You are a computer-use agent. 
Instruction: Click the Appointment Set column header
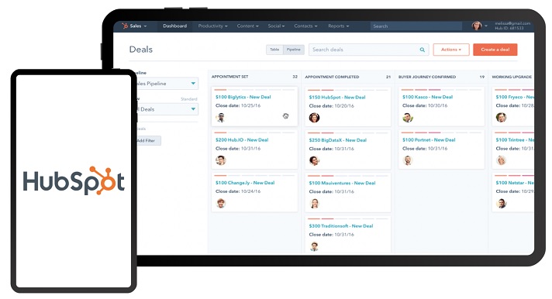click(x=229, y=77)
